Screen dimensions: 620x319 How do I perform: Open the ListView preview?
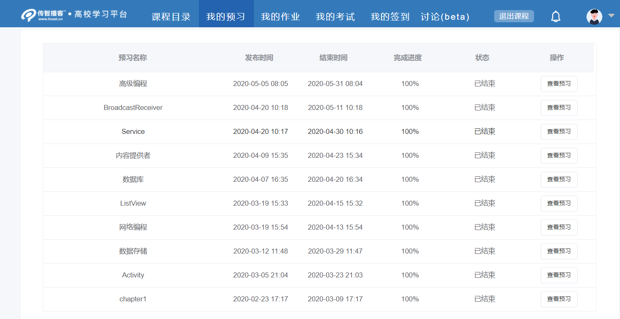point(559,203)
